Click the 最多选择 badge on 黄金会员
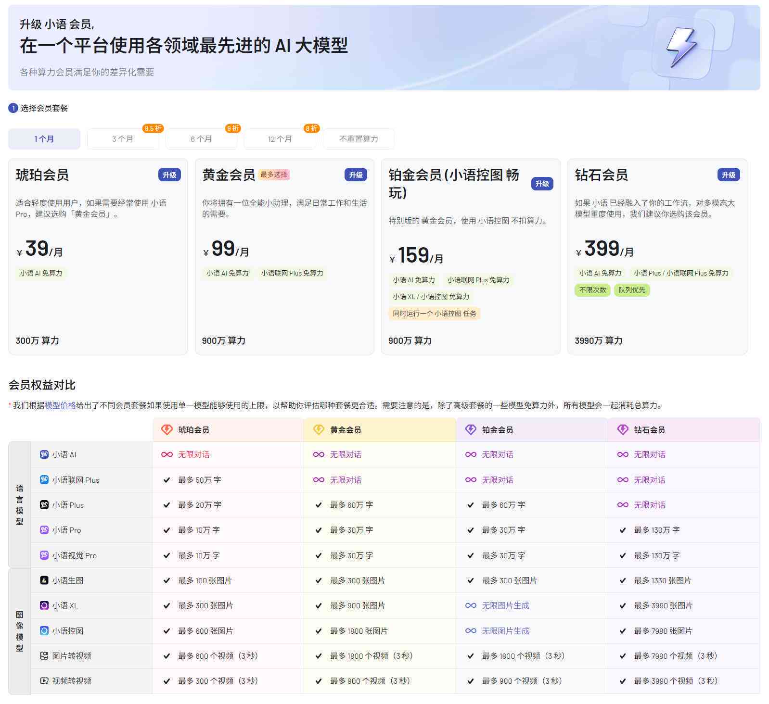 pos(274,175)
